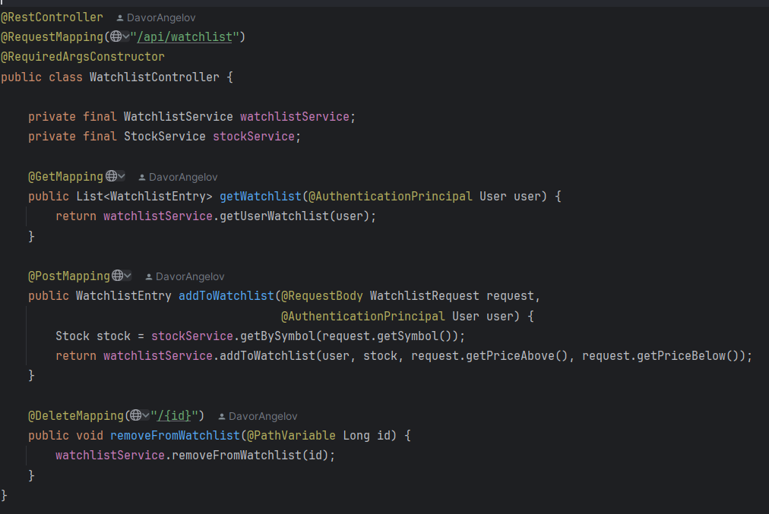Click the @RequiredArgsConstructor annotation
The width and height of the screenshot is (769, 514).
point(82,57)
